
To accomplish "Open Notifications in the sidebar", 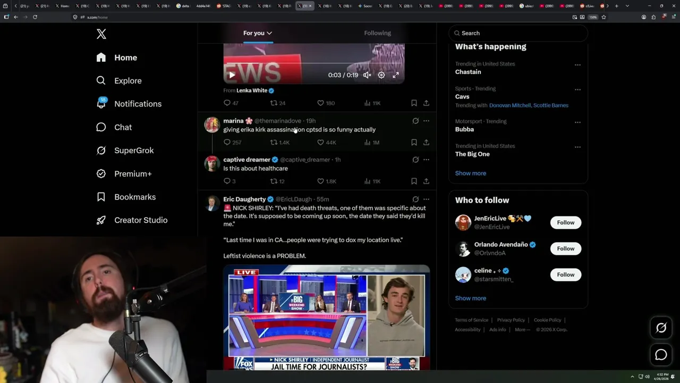I will 129,104.
